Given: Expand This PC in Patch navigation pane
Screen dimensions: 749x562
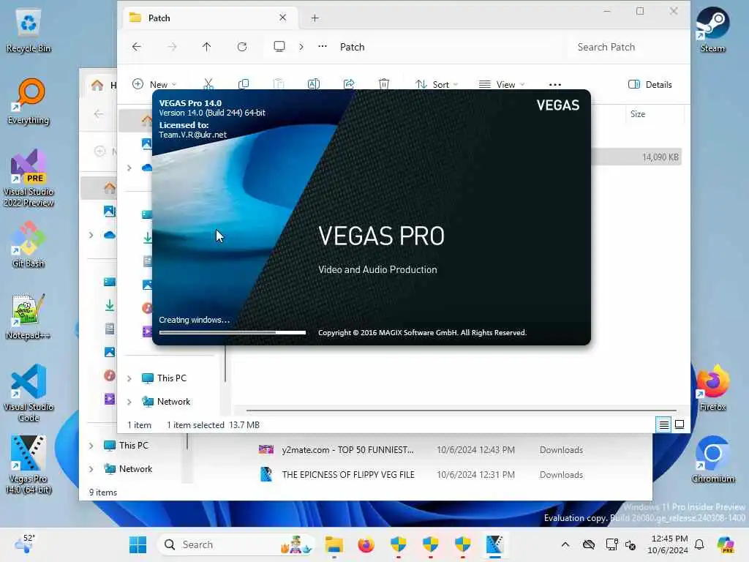Looking at the screenshot, I should [x=129, y=378].
